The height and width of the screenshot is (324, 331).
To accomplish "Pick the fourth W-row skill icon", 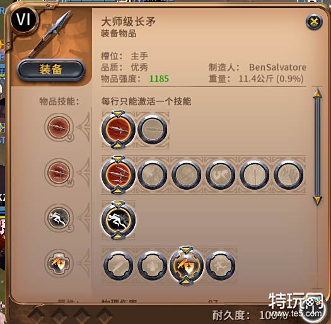I will (x=220, y=175).
